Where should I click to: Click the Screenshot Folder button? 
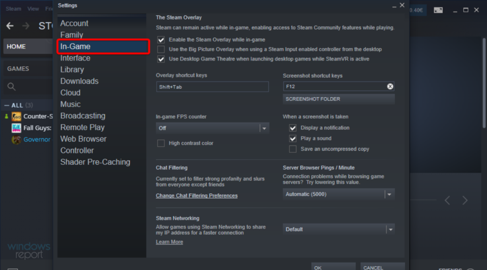(x=339, y=99)
